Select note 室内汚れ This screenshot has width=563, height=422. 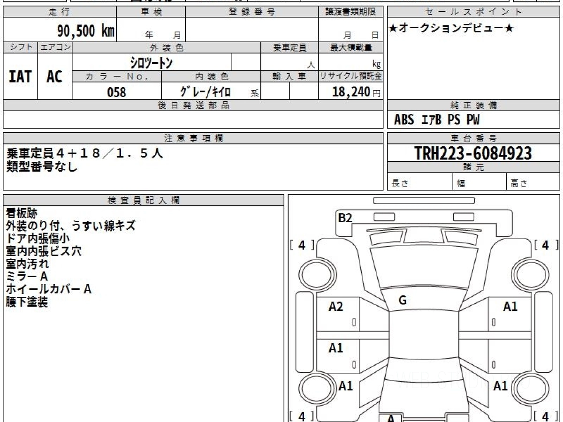pos(28,264)
